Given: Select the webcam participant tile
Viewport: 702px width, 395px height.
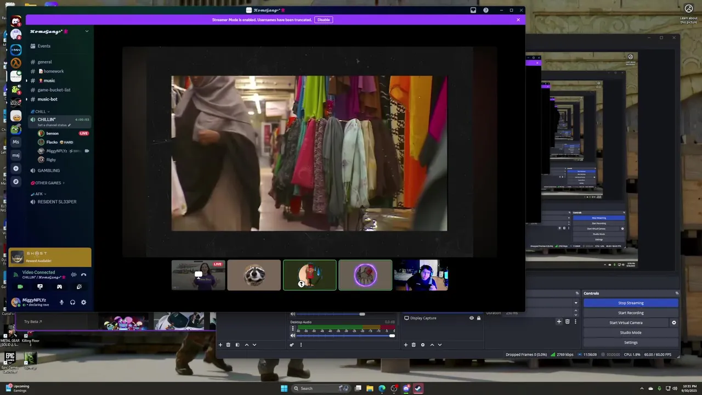Looking at the screenshot, I should click(x=421, y=275).
